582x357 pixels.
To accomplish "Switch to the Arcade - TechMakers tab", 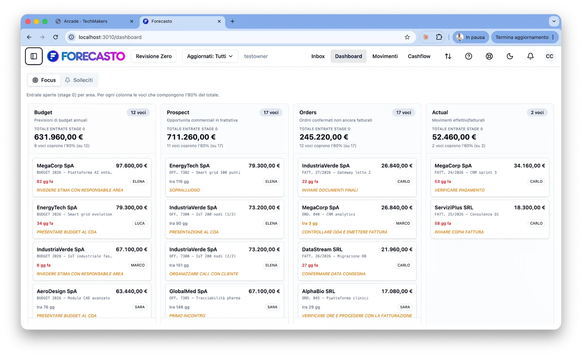I will tap(95, 21).
